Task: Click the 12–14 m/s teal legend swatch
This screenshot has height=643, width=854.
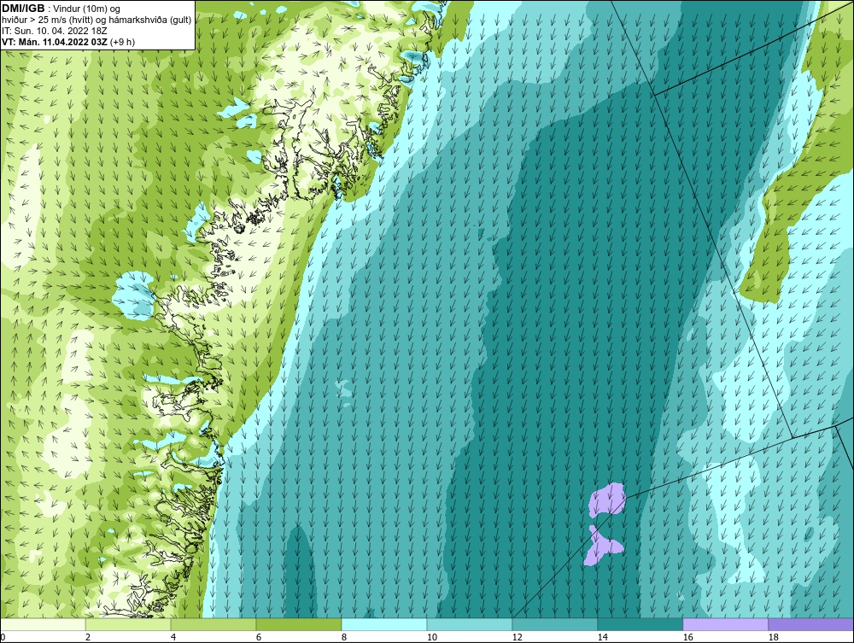Action: tap(555, 624)
